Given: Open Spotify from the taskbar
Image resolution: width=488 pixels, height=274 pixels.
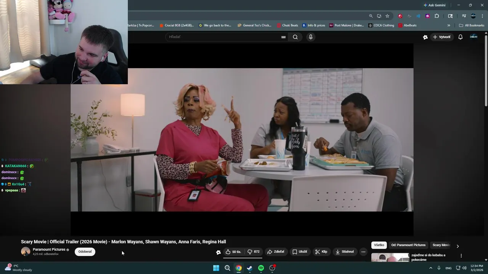Looking at the screenshot, I should pyautogui.click(x=261, y=268).
